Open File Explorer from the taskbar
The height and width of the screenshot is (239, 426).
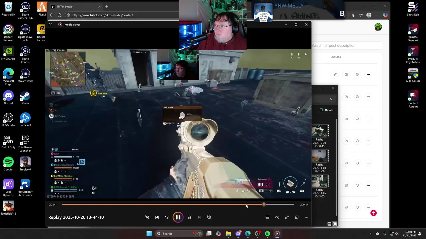pyautogui.click(x=228, y=234)
